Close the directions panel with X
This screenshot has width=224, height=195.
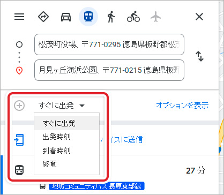click(x=199, y=17)
